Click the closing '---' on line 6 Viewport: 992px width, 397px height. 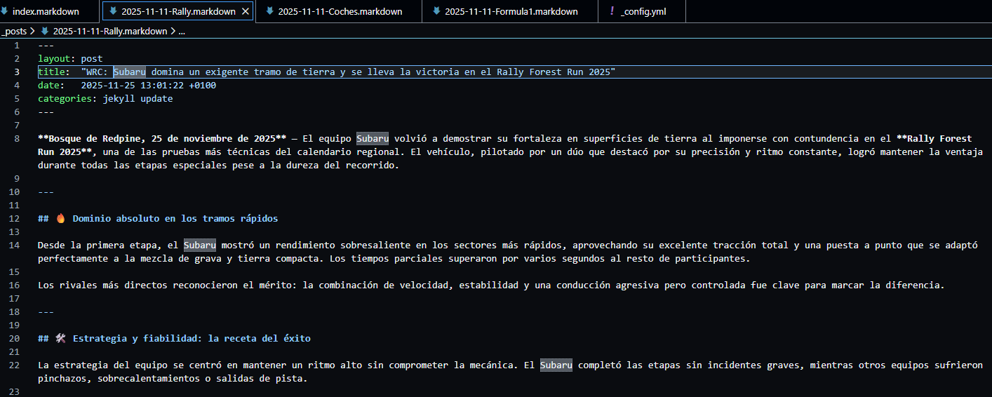point(46,112)
